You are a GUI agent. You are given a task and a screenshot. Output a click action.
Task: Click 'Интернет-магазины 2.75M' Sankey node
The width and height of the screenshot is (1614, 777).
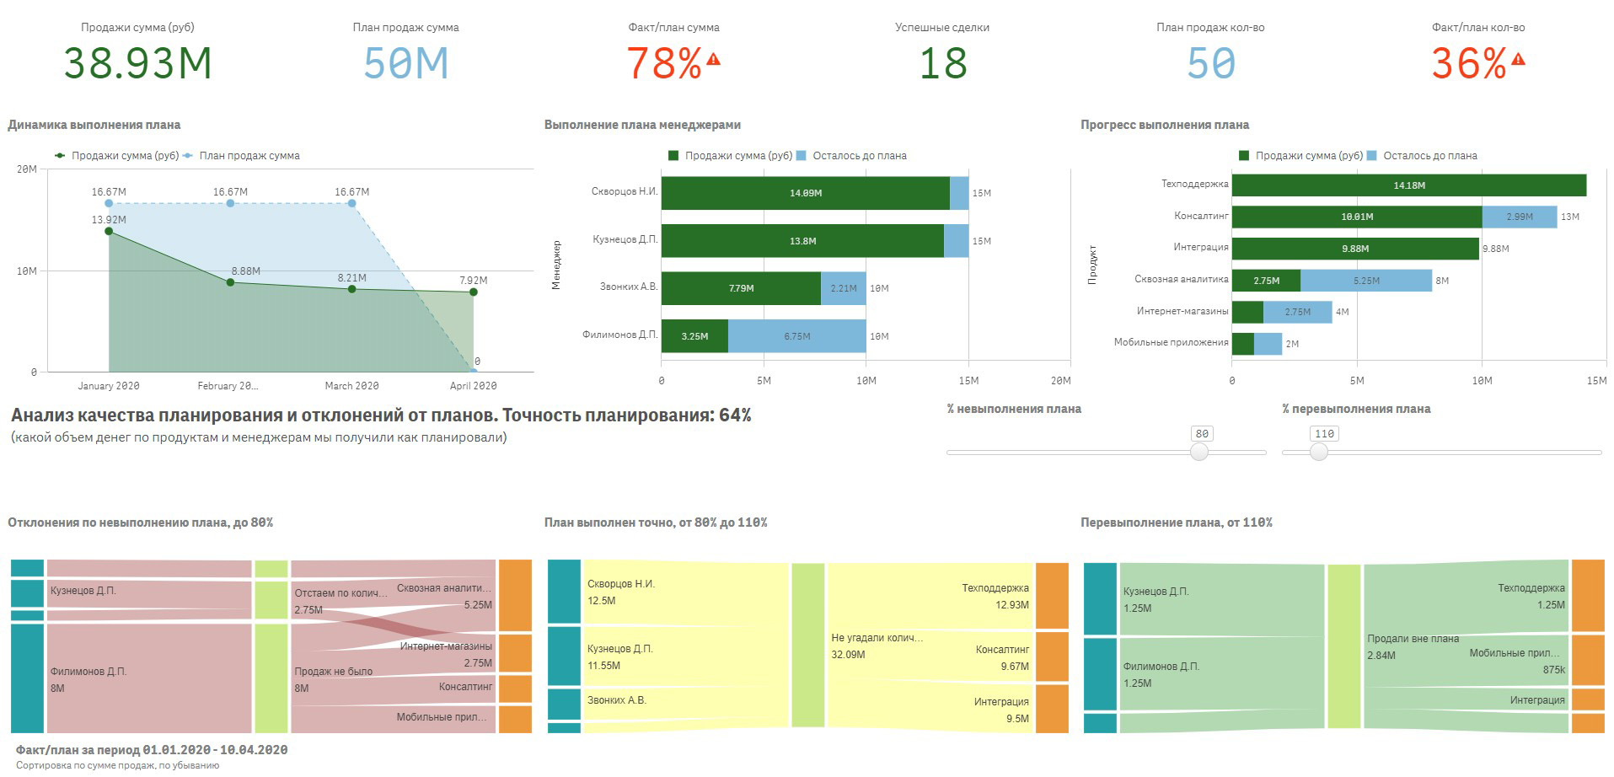[515, 653]
